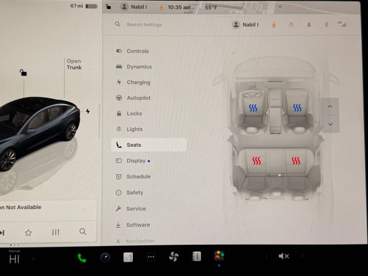Open the dashcam camera app
The width and height of the screenshot is (368, 276).
click(x=105, y=257)
